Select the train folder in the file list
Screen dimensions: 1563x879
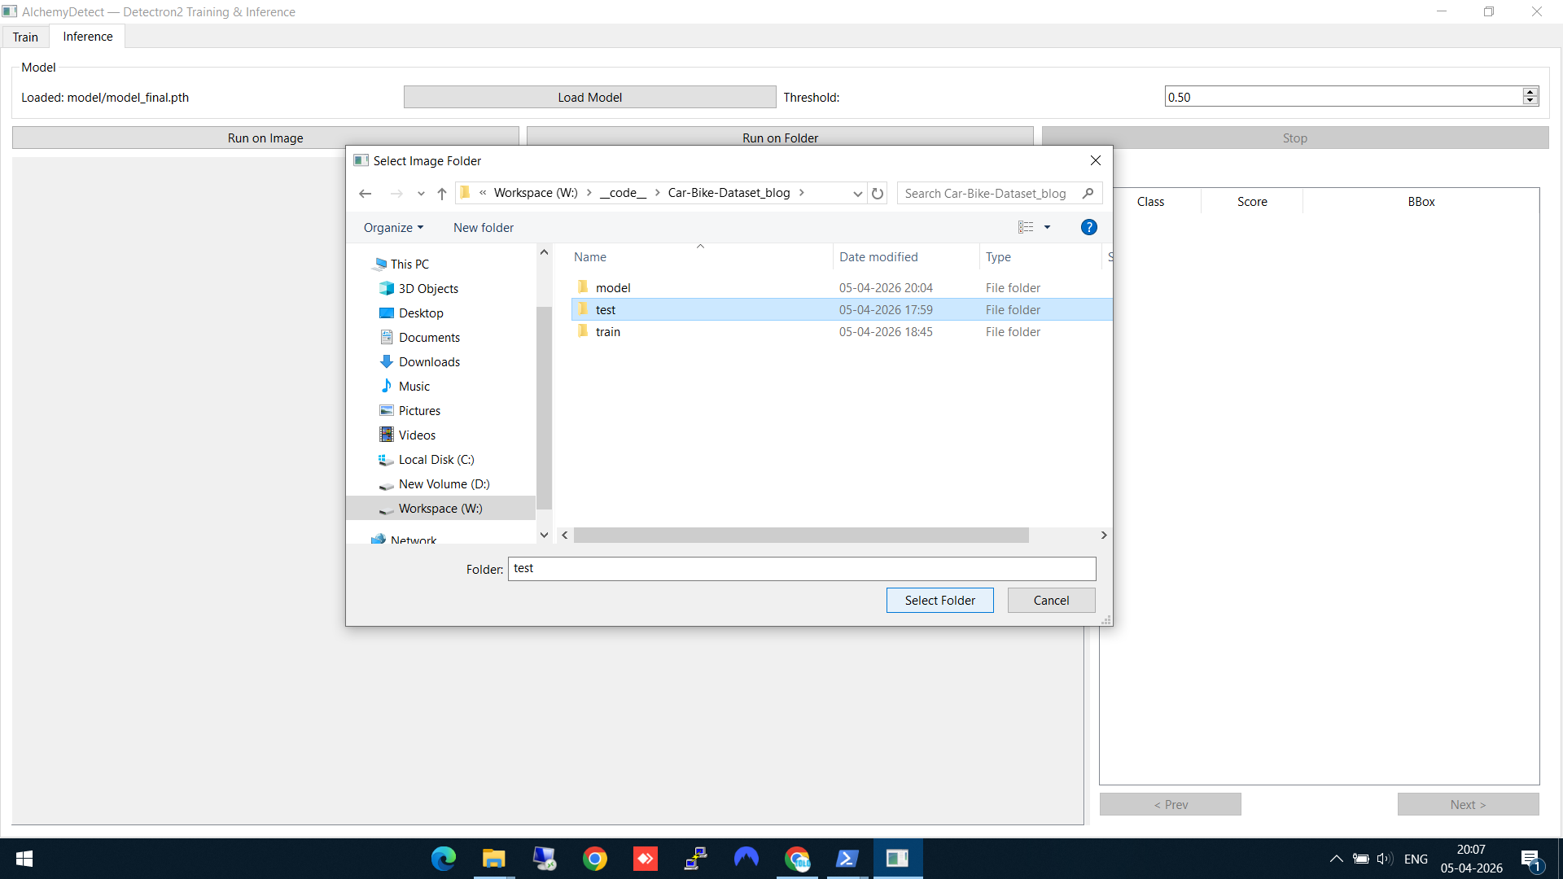pos(608,331)
